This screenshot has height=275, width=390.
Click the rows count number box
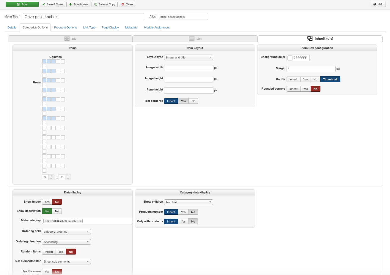click(62, 177)
